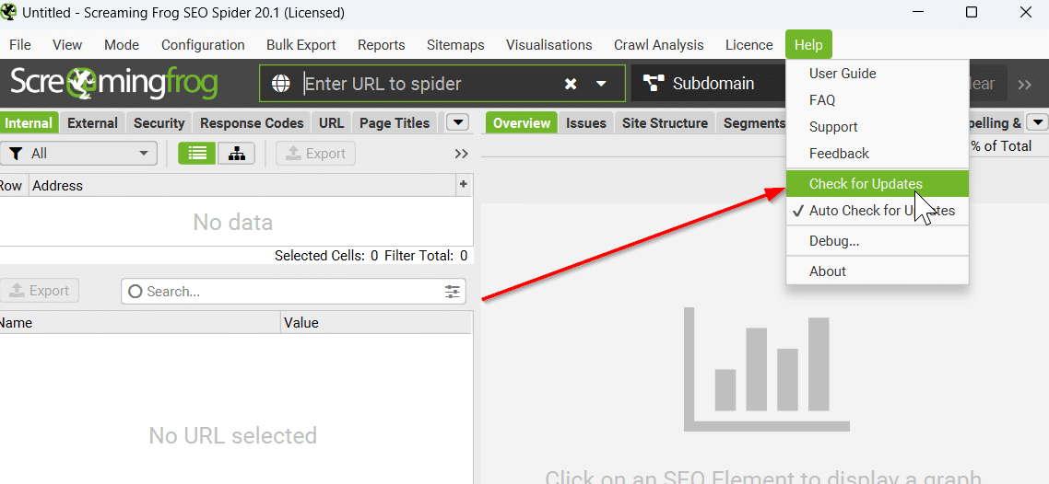Switch to the Overview tab
This screenshot has width=1049, height=484.
(x=521, y=122)
